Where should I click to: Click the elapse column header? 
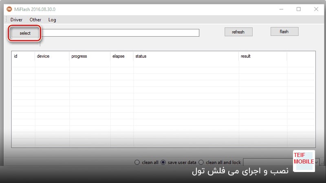pyautogui.click(x=122, y=56)
